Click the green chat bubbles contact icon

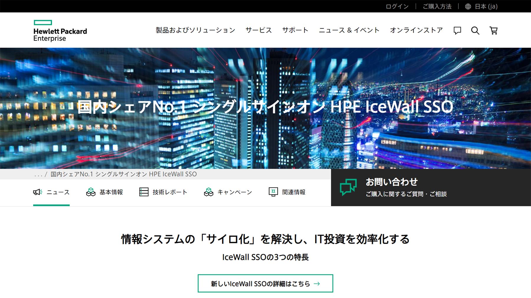pyautogui.click(x=348, y=187)
